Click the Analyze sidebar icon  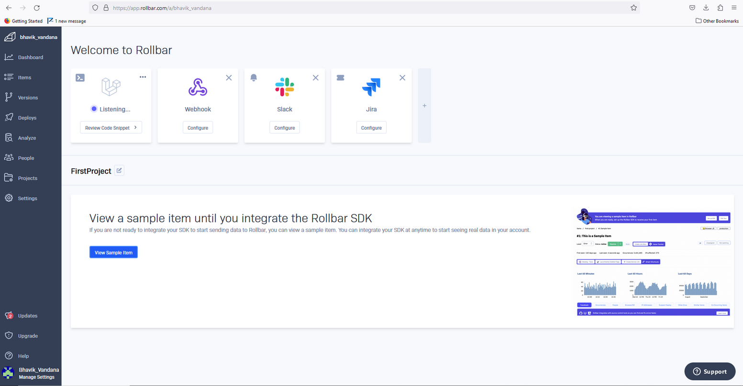9,138
